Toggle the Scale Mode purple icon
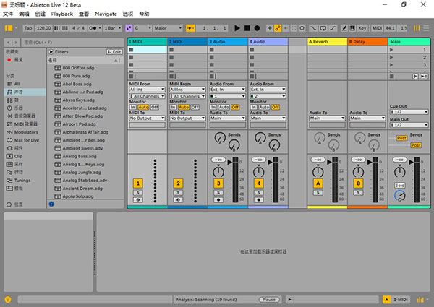 pos(129,28)
